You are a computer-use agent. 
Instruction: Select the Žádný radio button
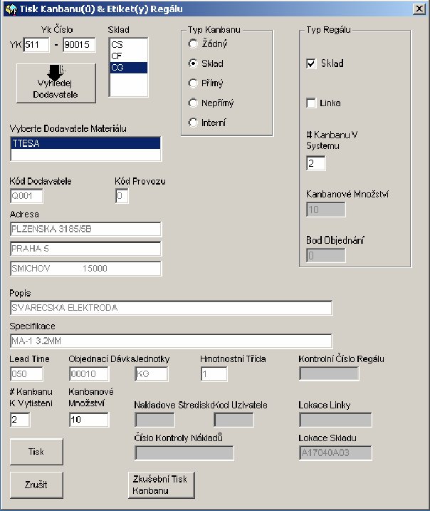(x=209, y=43)
